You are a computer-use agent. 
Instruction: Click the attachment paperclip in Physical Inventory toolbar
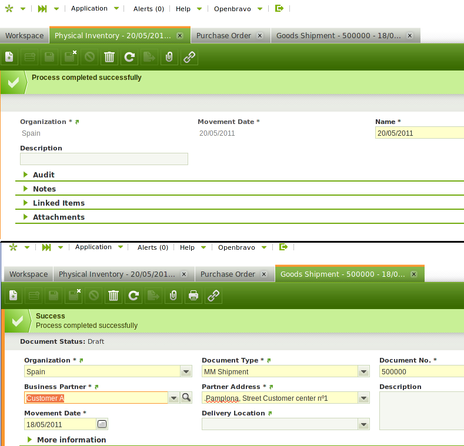pos(169,57)
